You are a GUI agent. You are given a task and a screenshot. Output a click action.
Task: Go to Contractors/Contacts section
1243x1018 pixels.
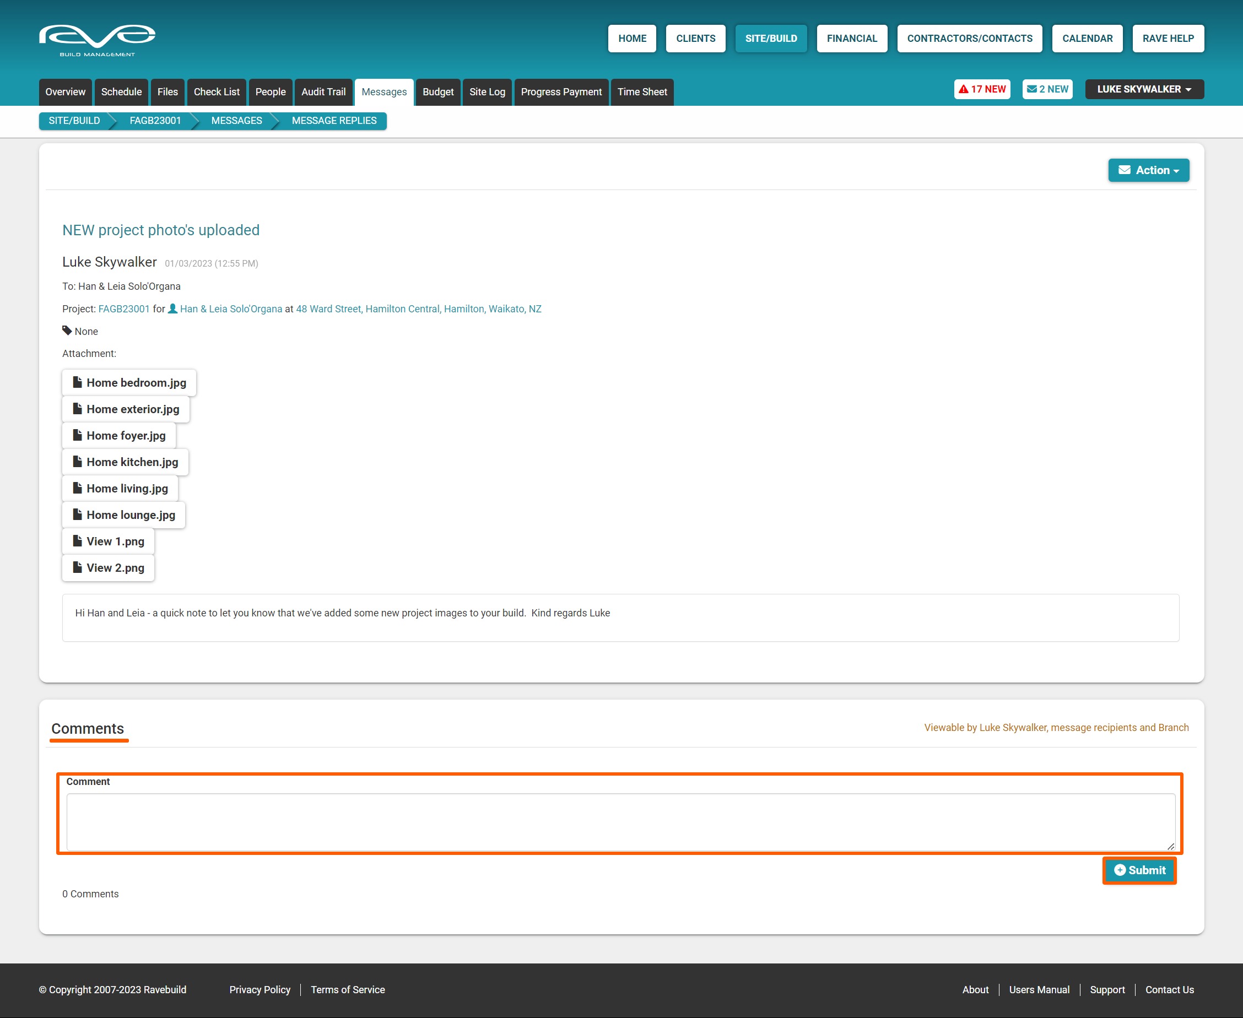pyautogui.click(x=969, y=39)
